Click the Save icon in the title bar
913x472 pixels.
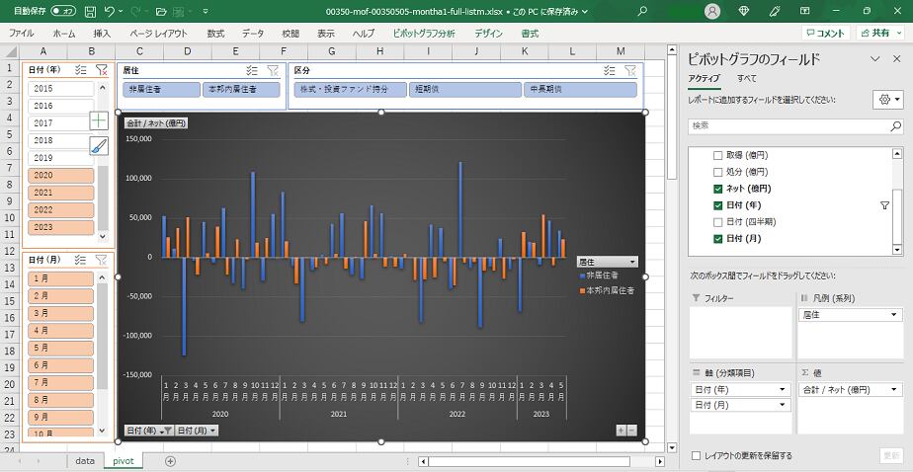90,11
